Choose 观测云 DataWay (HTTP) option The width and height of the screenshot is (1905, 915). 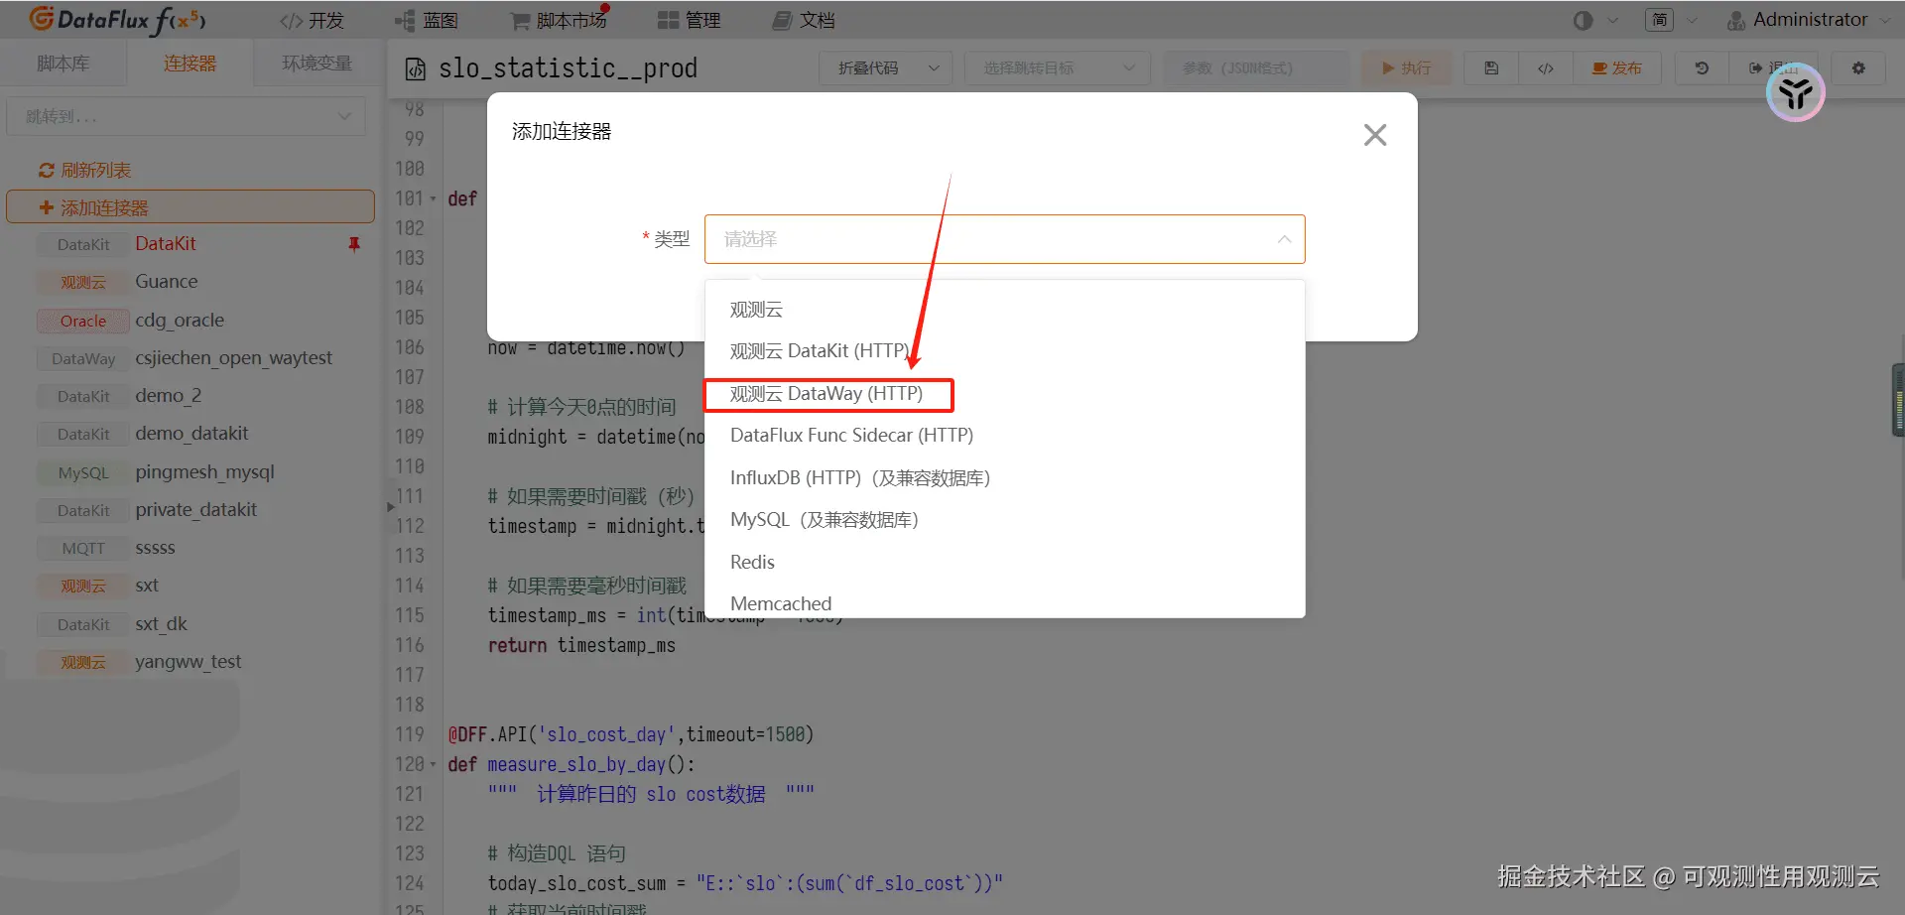click(x=1005, y=394)
